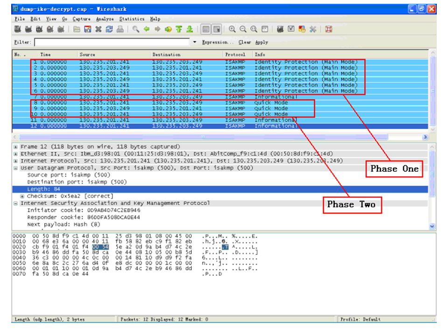
Task: Sort by the Source column header
Action: click(x=114, y=55)
